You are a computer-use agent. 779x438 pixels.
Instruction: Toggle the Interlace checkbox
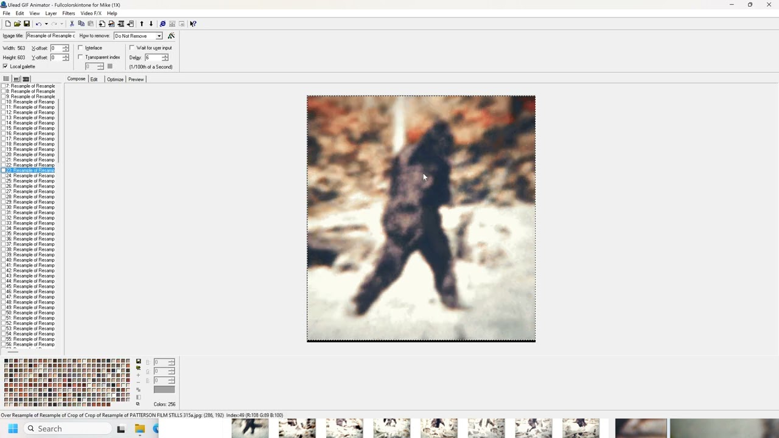(80, 47)
